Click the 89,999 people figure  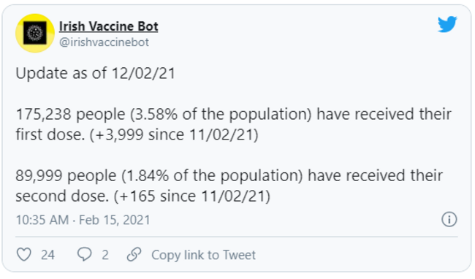pyautogui.click(x=66, y=176)
